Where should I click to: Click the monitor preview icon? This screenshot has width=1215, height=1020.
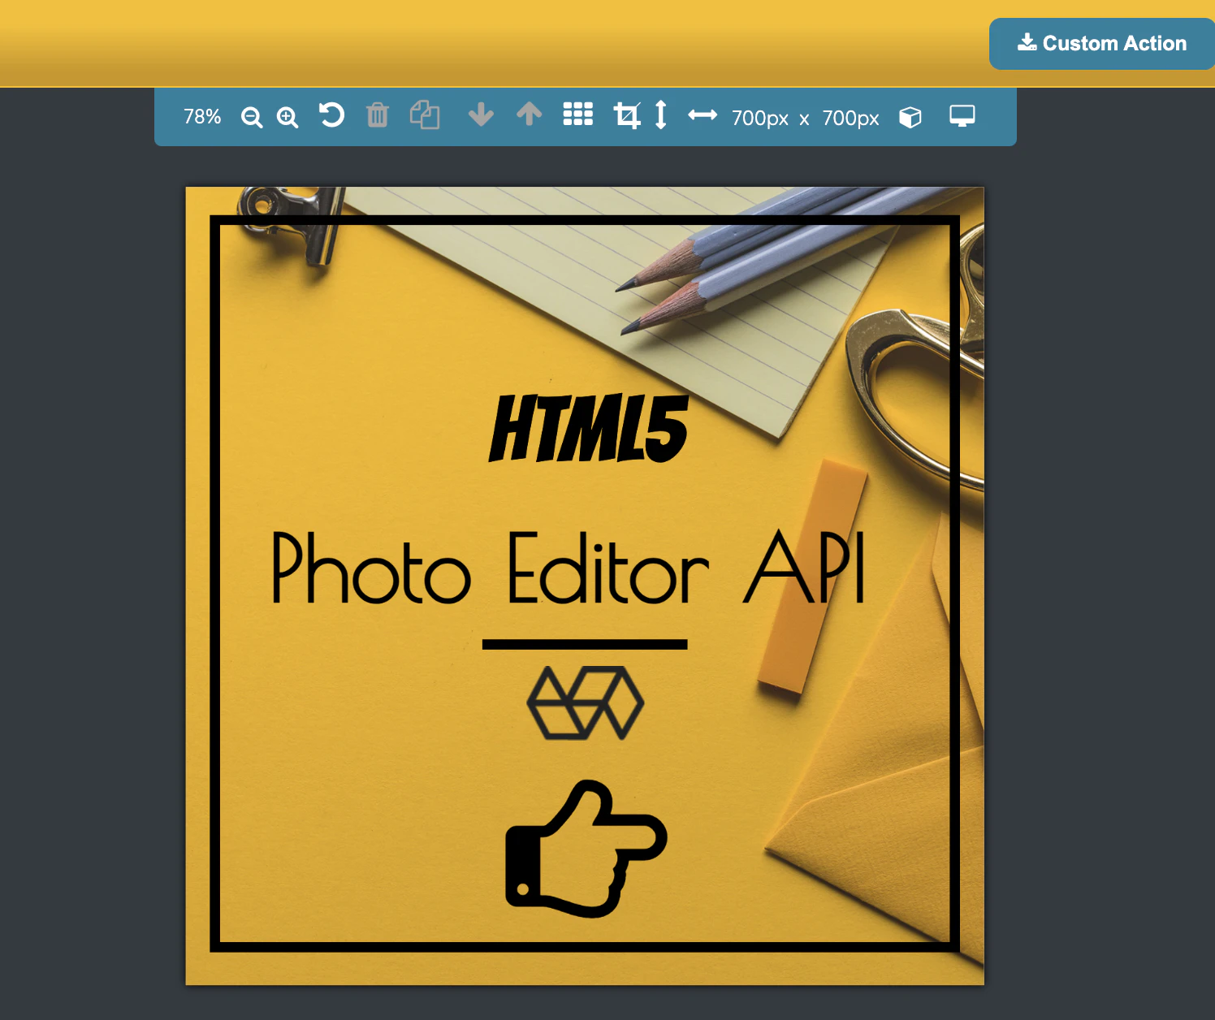click(962, 116)
